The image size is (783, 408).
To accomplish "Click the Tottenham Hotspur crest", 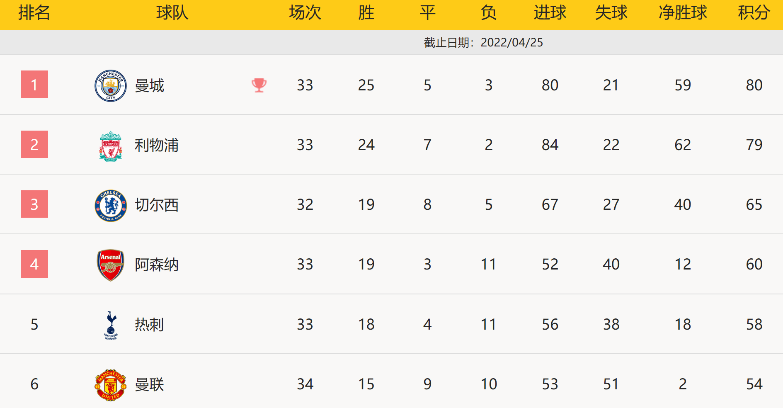I will click(111, 325).
